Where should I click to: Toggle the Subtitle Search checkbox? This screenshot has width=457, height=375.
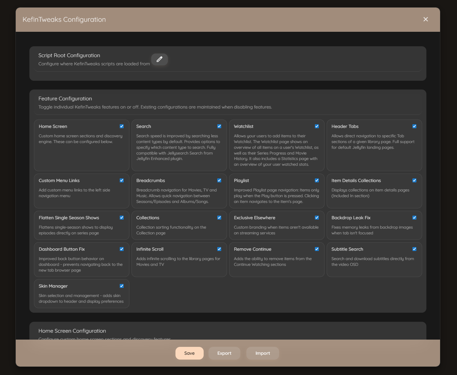(414, 249)
